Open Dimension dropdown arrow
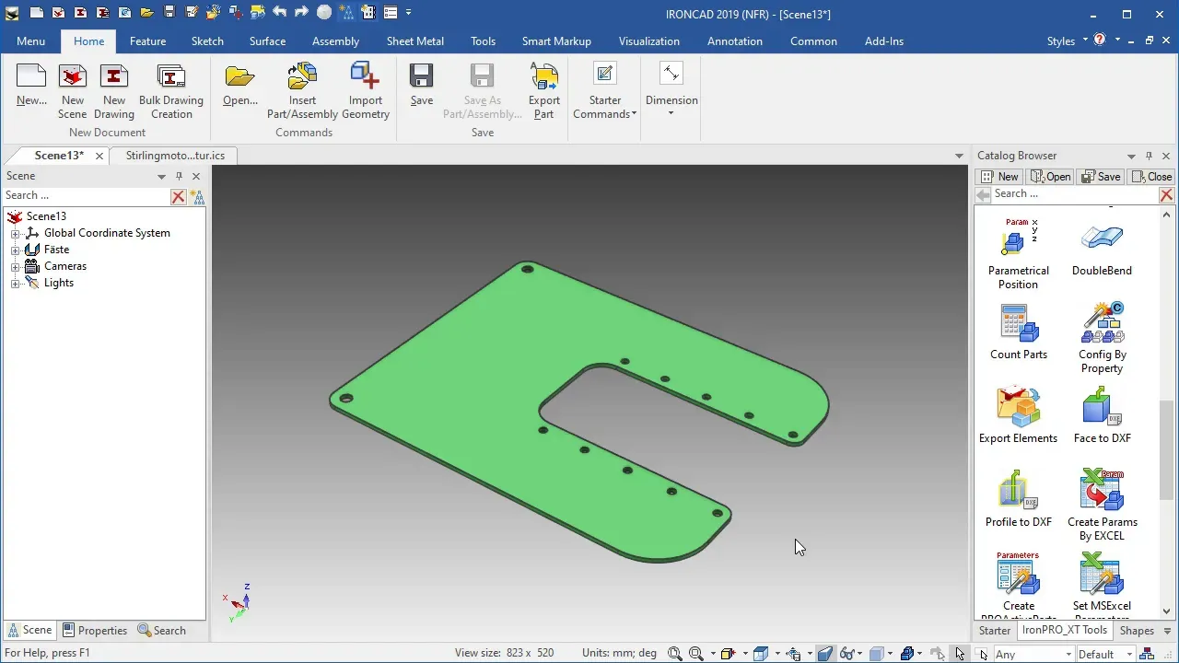 pos(671,113)
